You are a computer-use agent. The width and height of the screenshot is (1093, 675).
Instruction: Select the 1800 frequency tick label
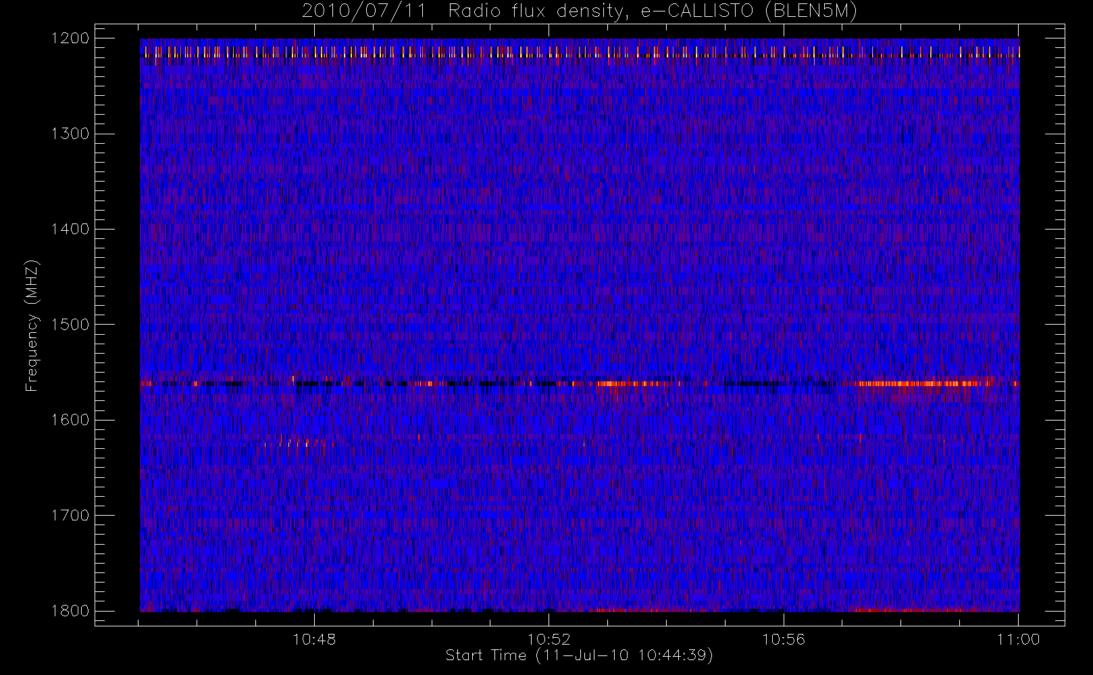(70, 611)
